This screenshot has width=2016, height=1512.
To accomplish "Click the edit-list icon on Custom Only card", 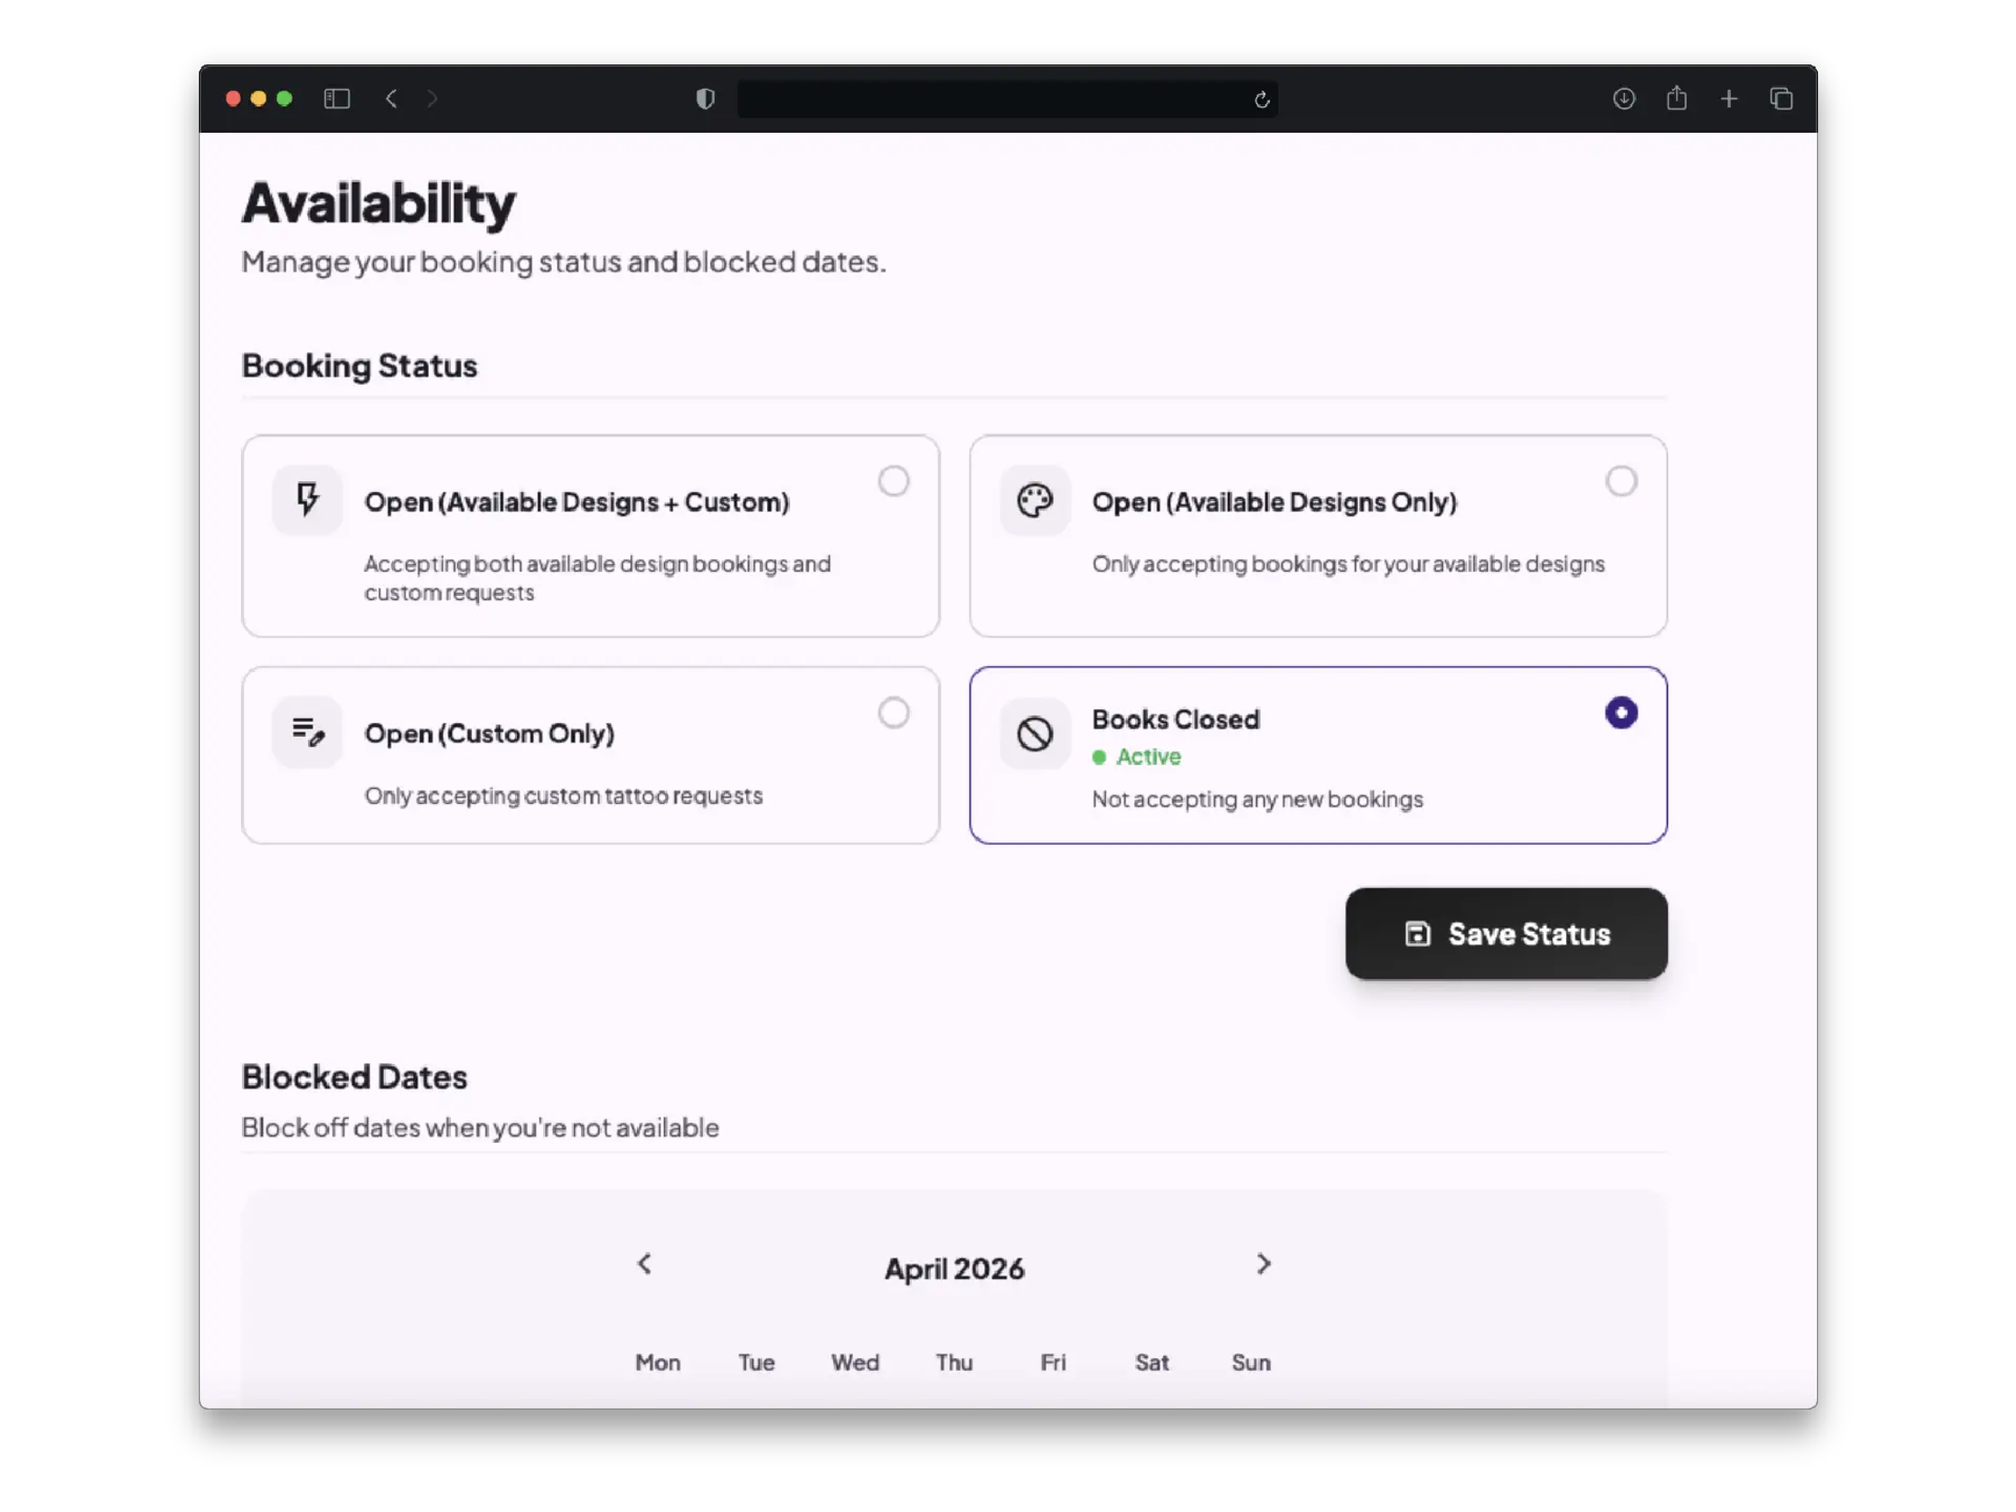I will point(307,731).
